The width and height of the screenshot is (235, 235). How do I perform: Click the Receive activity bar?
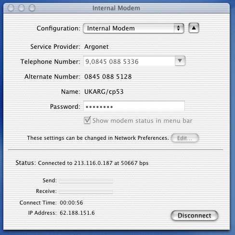pos(86,191)
